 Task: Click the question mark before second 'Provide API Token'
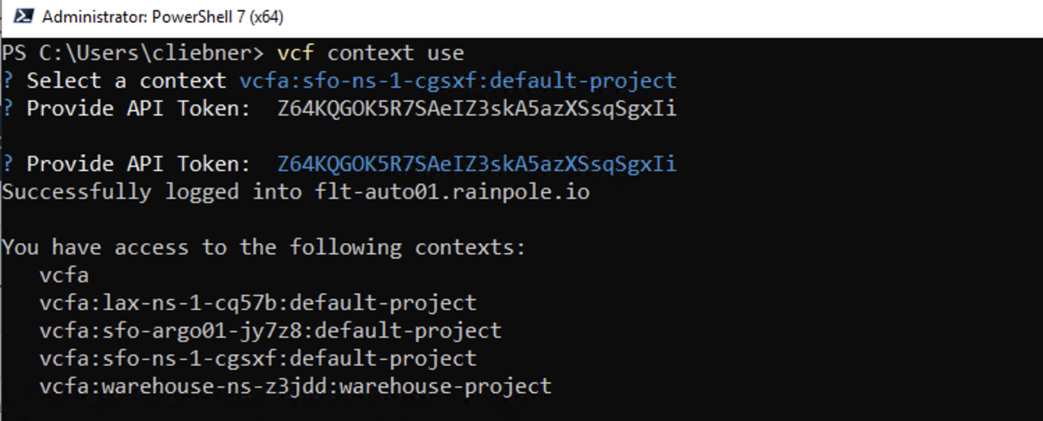point(7,164)
